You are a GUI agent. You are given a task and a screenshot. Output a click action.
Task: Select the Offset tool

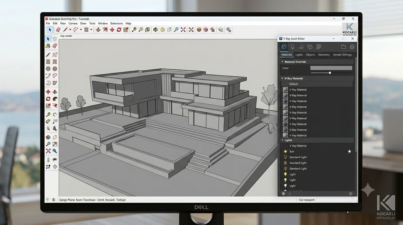(55, 106)
